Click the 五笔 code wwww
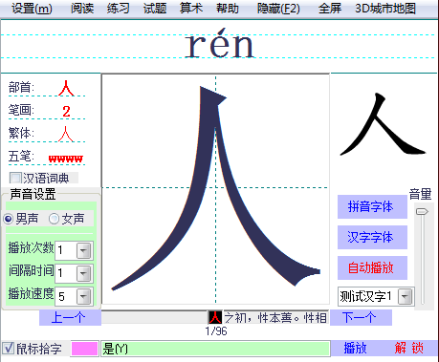439x362 pixels. tap(66, 159)
